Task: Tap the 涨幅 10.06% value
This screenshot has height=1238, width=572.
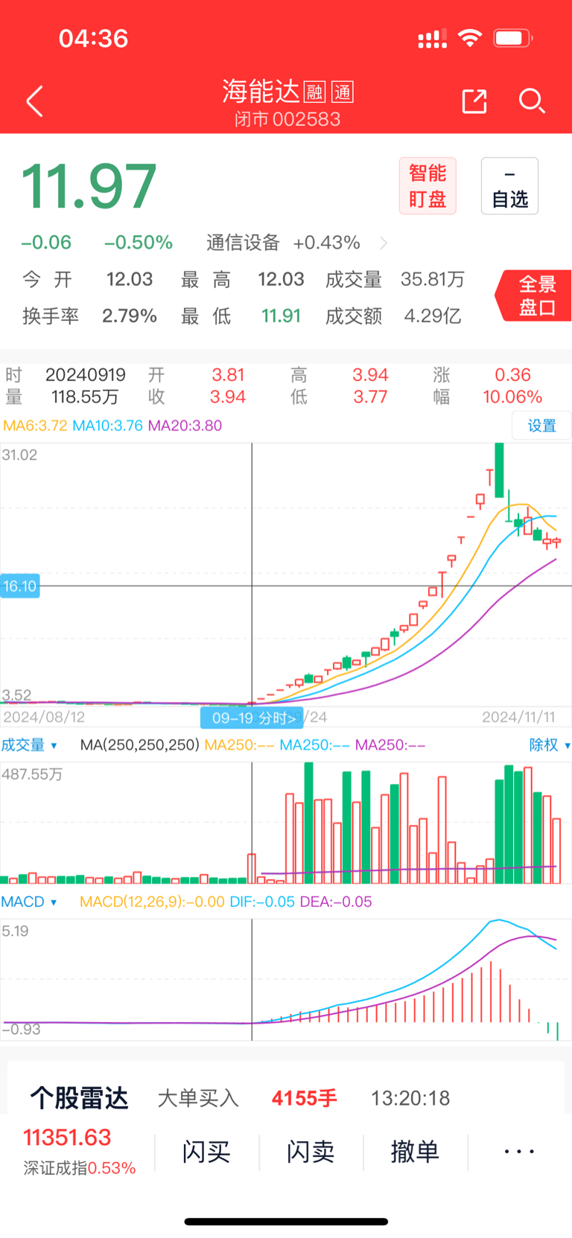Action: click(x=512, y=397)
